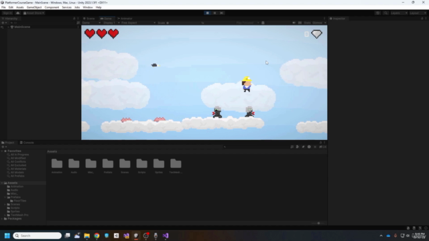
Task: Select MainScene in the Hierarchy
Action: point(22,27)
